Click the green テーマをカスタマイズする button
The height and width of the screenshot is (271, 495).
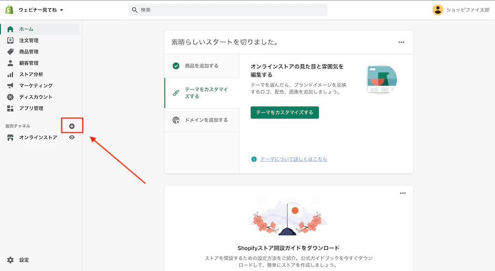(x=284, y=113)
